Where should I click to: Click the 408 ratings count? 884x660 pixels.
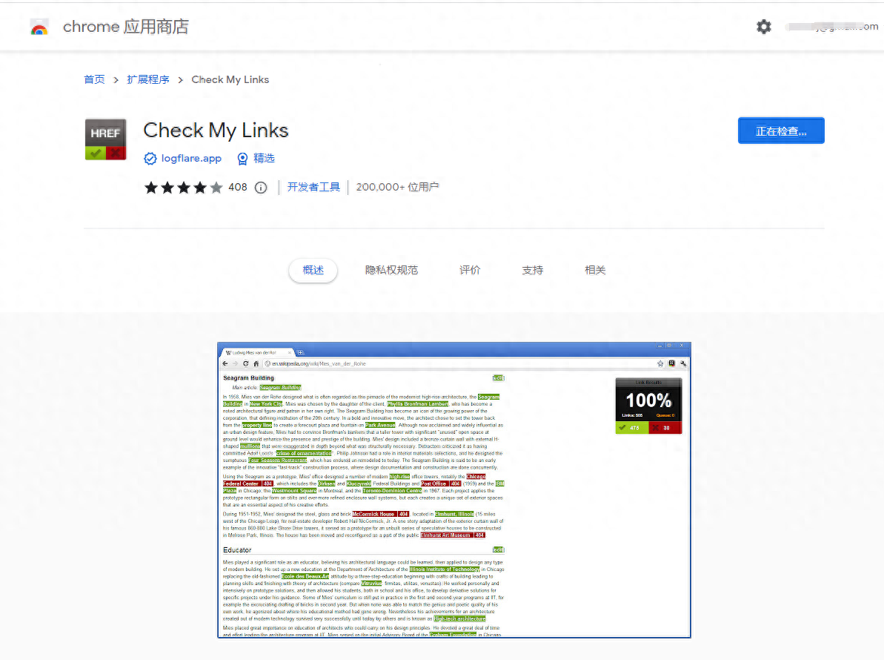[x=237, y=188]
